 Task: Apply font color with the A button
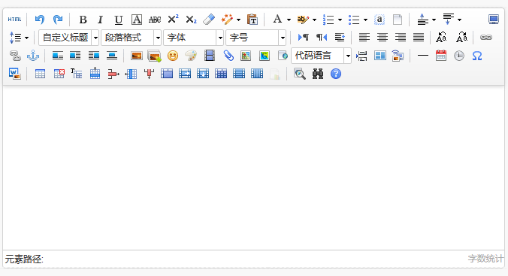tap(277, 20)
